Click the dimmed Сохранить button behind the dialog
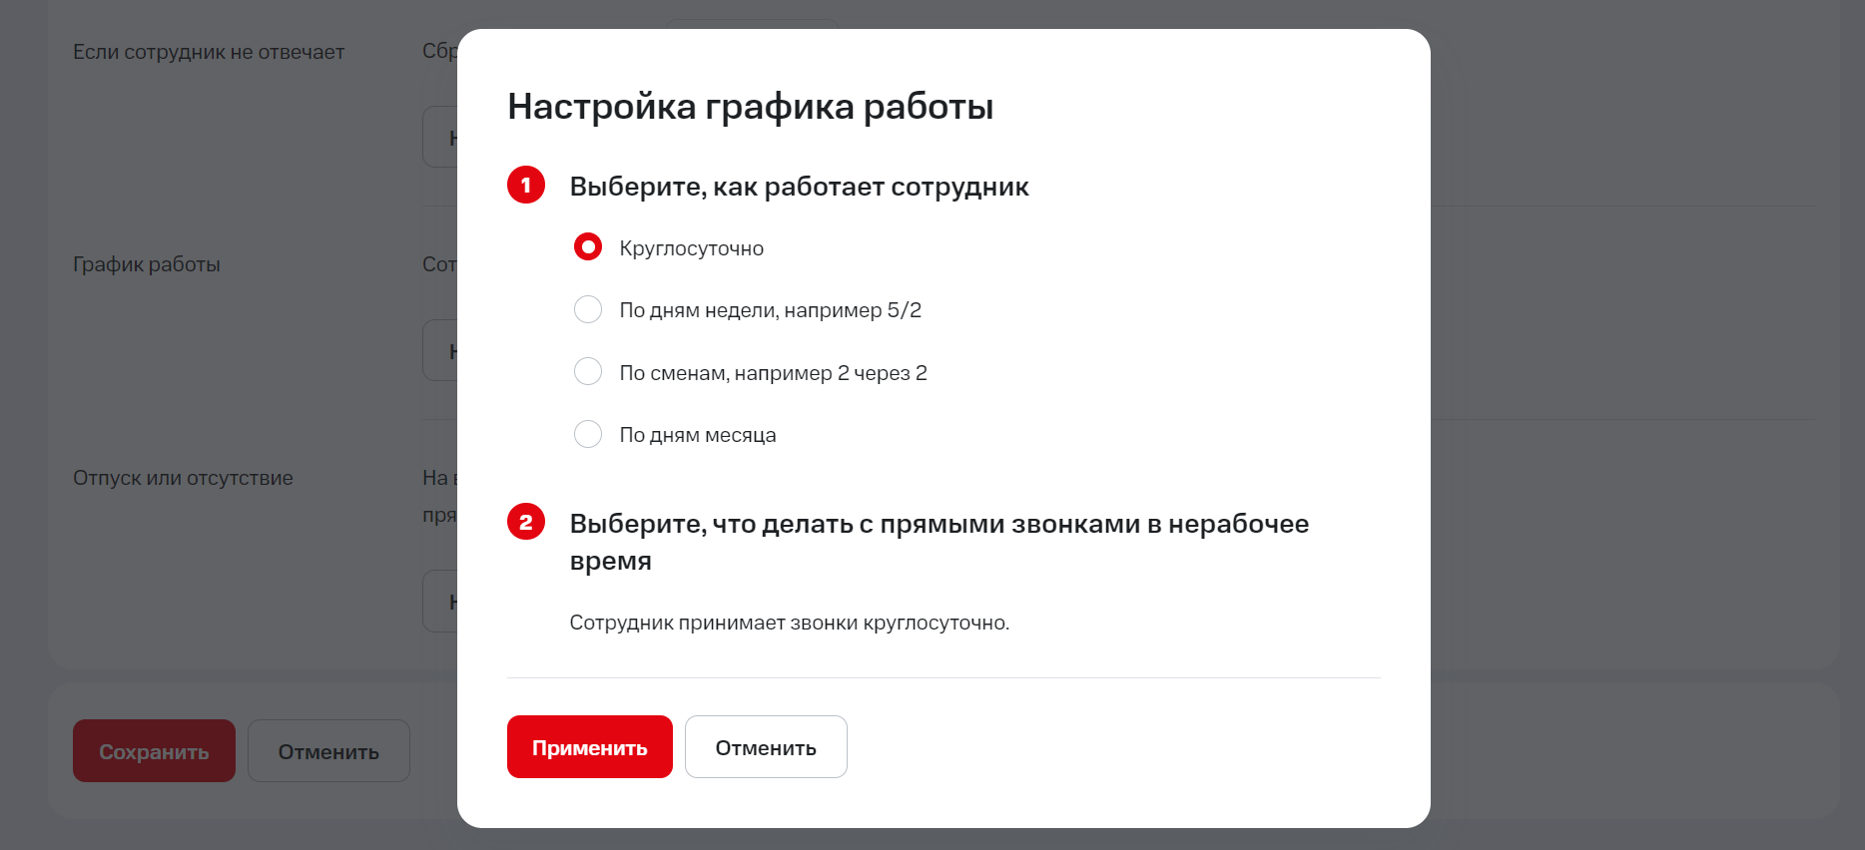The image size is (1865, 850). 154,751
